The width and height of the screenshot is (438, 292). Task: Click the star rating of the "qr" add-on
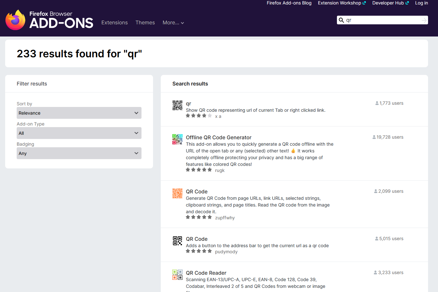pyautogui.click(x=199, y=116)
